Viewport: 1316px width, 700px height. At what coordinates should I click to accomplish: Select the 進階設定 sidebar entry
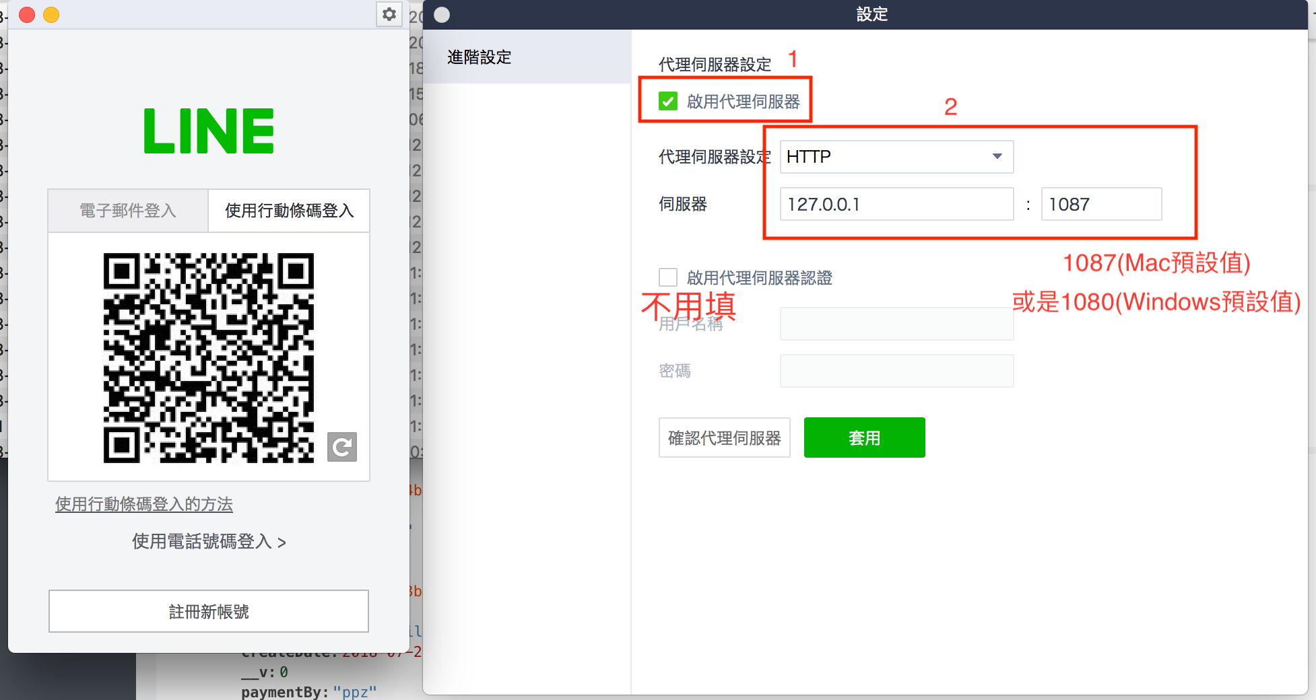(x=478, y=57)
